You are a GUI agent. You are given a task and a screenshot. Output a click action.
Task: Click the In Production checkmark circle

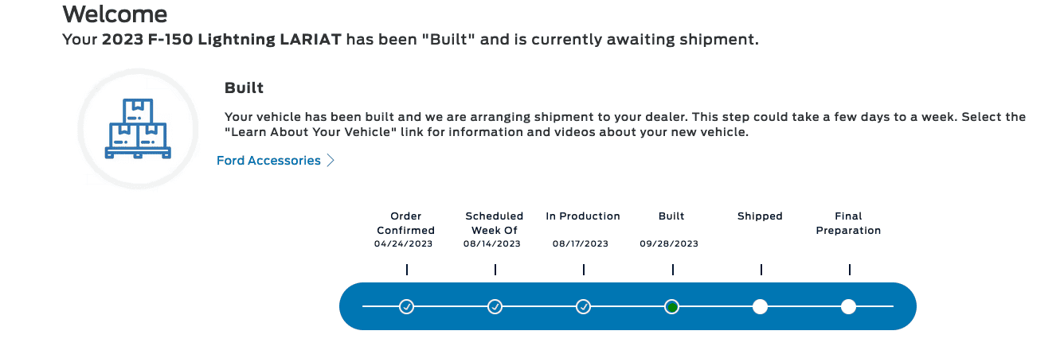584,306
